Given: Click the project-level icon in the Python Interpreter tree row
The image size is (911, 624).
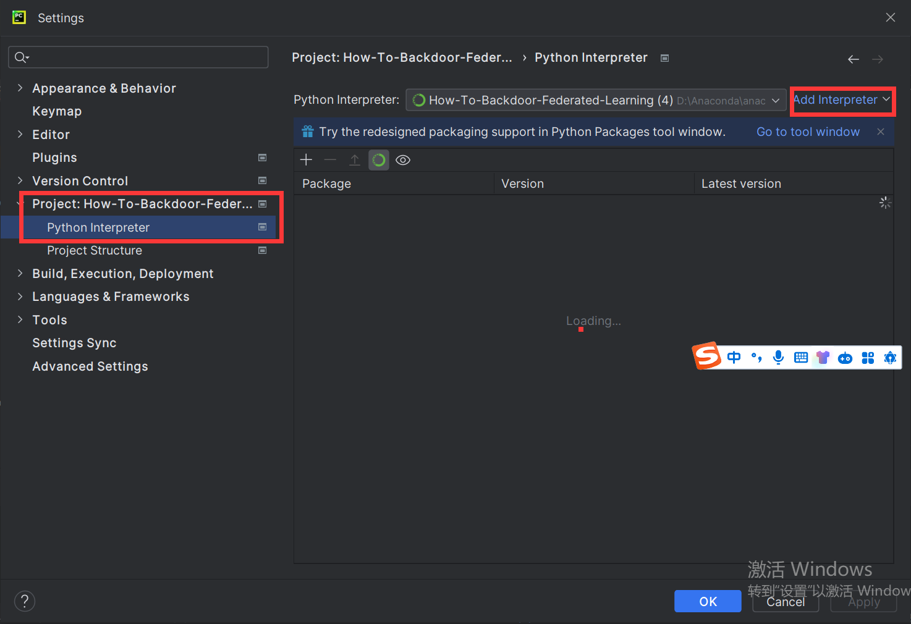Looking at the screenshot, I should coord(262,227).
